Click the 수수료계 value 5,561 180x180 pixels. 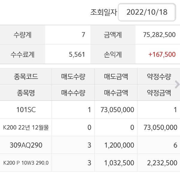tap(77, 54)
